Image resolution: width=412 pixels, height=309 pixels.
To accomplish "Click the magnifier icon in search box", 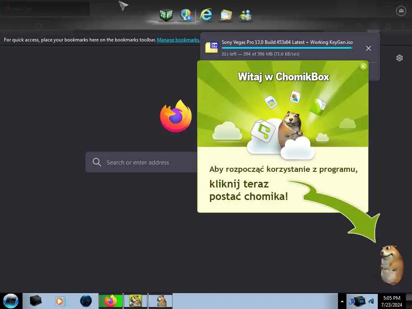I will [97, 162].
